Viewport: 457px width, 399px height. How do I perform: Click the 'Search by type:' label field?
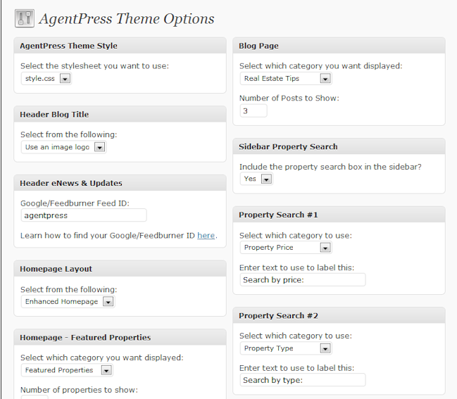[x=303, y=380]
